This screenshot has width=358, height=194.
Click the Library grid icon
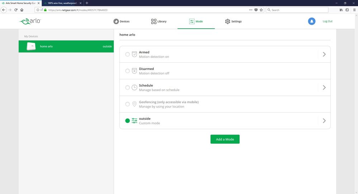point(154,22)
